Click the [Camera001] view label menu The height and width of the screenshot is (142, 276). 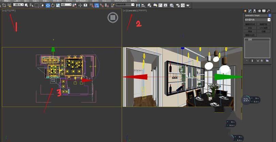[x=132, y=11]
